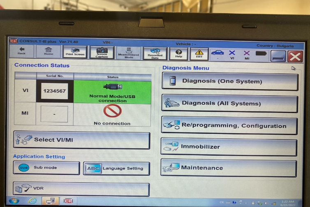The width and height of the screenshot is (310, 207).
Task: Open the Maintenance menu
Action: (229, 168)
